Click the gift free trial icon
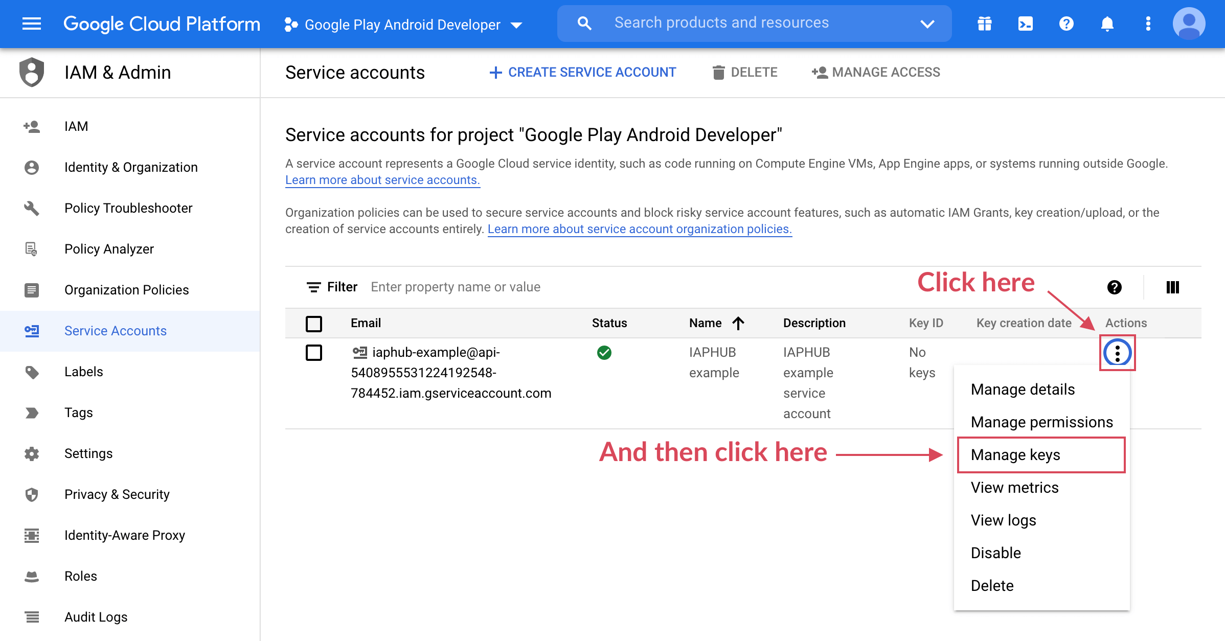Viewport: 1225px width, 641px height. (x=984, y=24)
